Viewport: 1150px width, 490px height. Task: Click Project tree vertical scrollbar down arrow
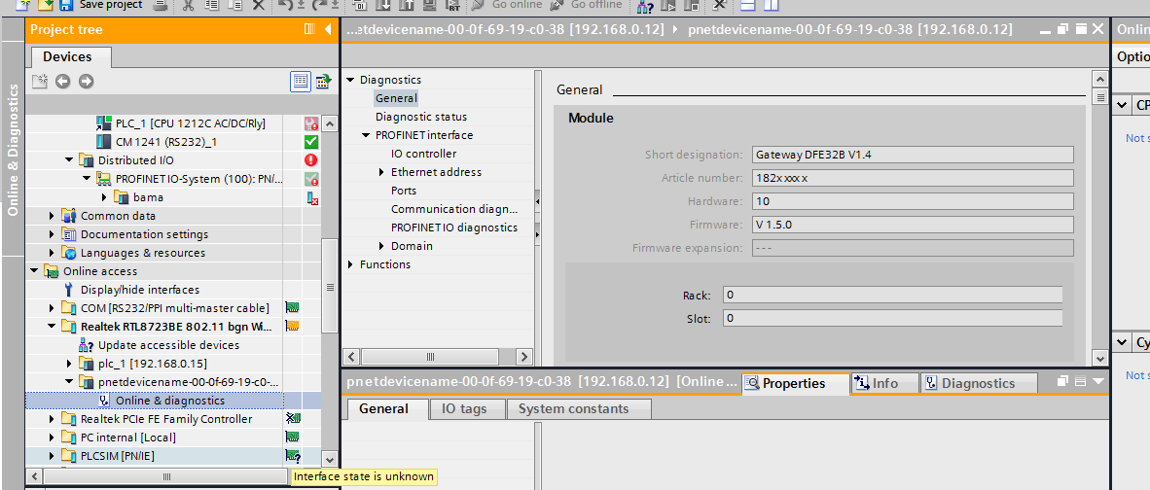tap(329, 459)
